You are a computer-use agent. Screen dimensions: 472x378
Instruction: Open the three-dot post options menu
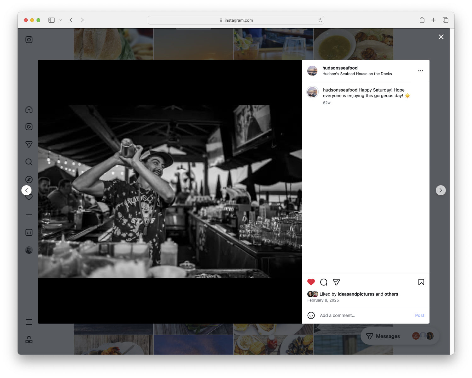pos(421,70)
